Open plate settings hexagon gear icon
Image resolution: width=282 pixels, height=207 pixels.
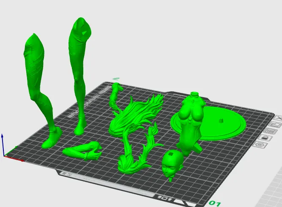[260, 145]
